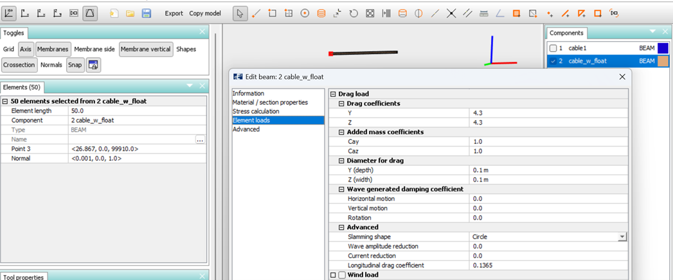Screen dimensions: 673x280
Task: Click the orange add-point plus icon
Action: coord(549,13)
